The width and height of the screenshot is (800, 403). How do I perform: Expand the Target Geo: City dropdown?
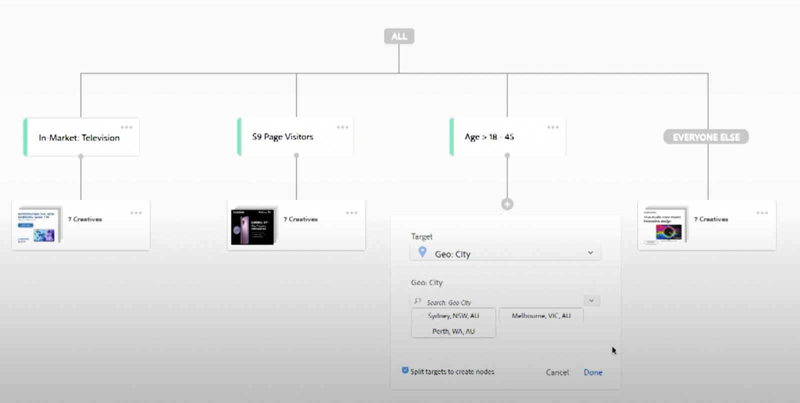pyautogui.click(x=590, y=253)
